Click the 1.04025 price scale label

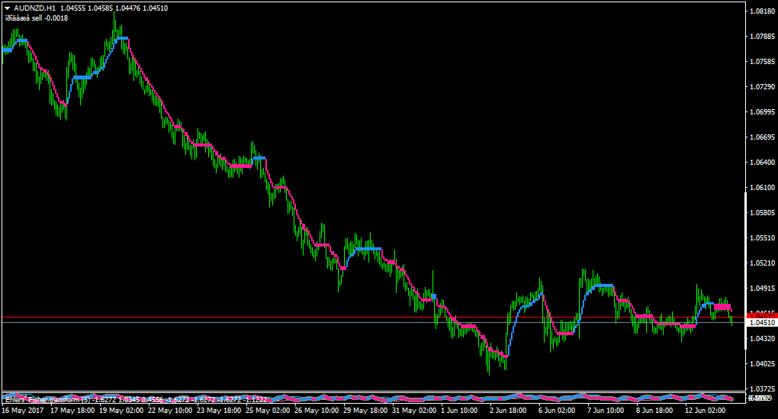[x=762, y=364]
